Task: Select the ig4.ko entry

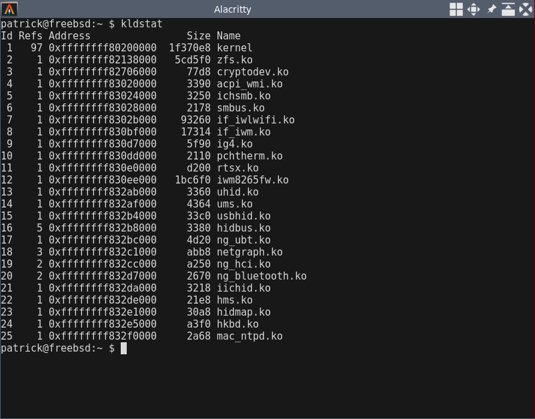Action: (x=235, y=144)
